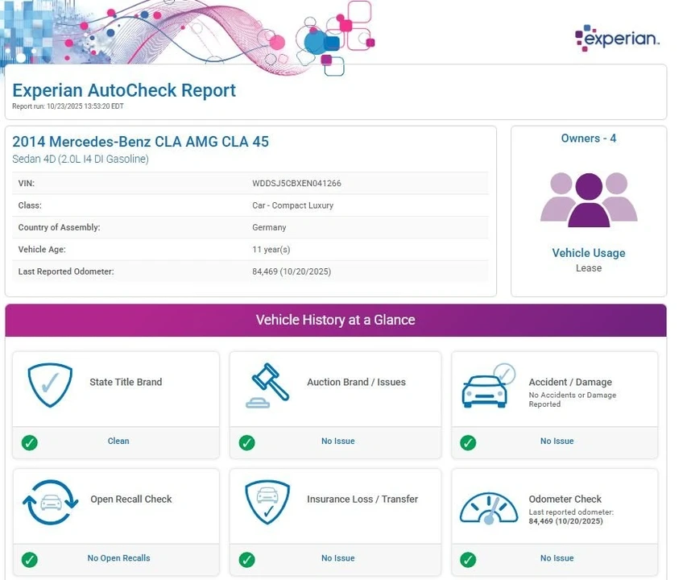
Task: Open the Clean title status link
Action: point(118,441)
